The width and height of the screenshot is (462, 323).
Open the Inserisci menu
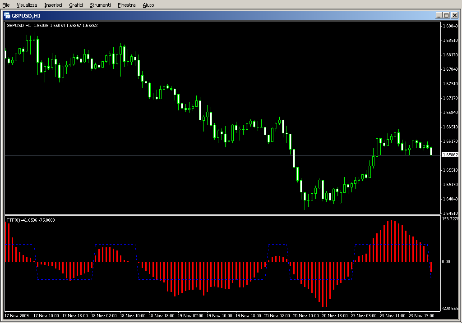pos(53,5)
